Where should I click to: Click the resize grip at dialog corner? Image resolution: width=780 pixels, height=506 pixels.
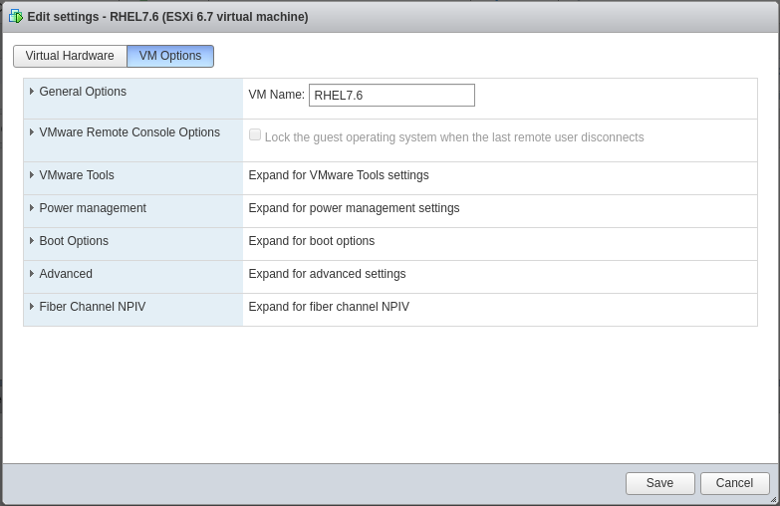(773, 499)
